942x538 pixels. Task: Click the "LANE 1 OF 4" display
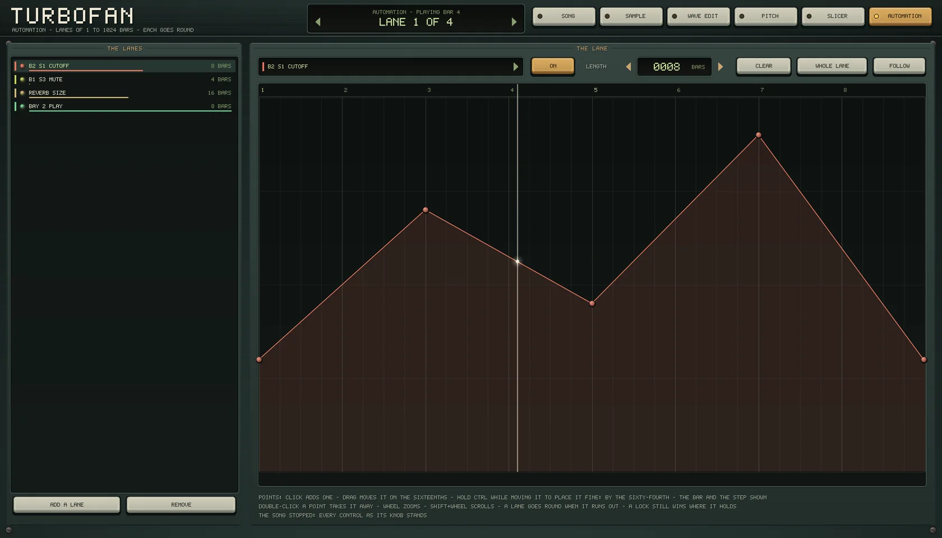click(415, 22)
